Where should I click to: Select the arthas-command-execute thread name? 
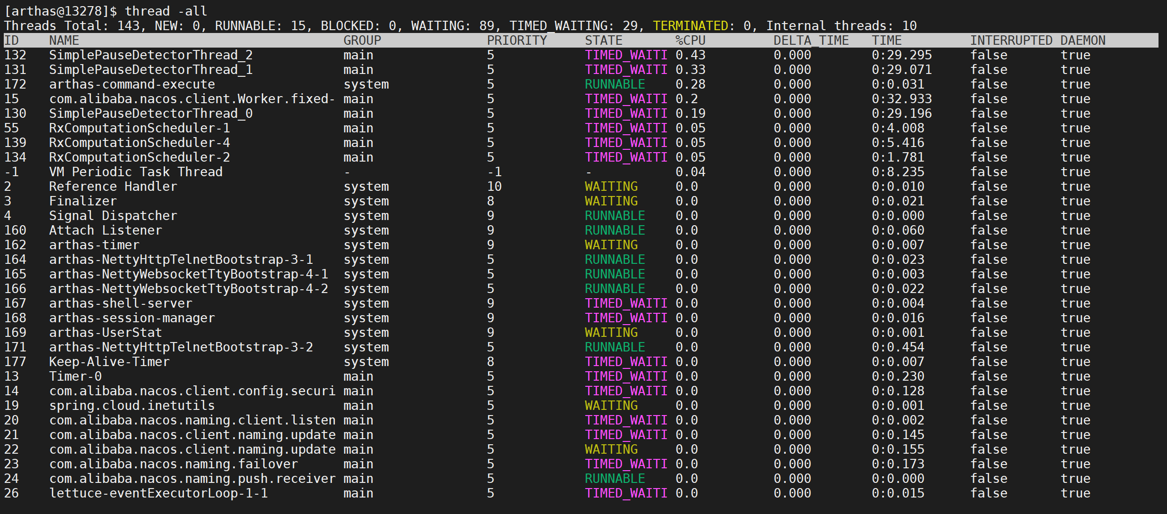[x=132, y=84]
